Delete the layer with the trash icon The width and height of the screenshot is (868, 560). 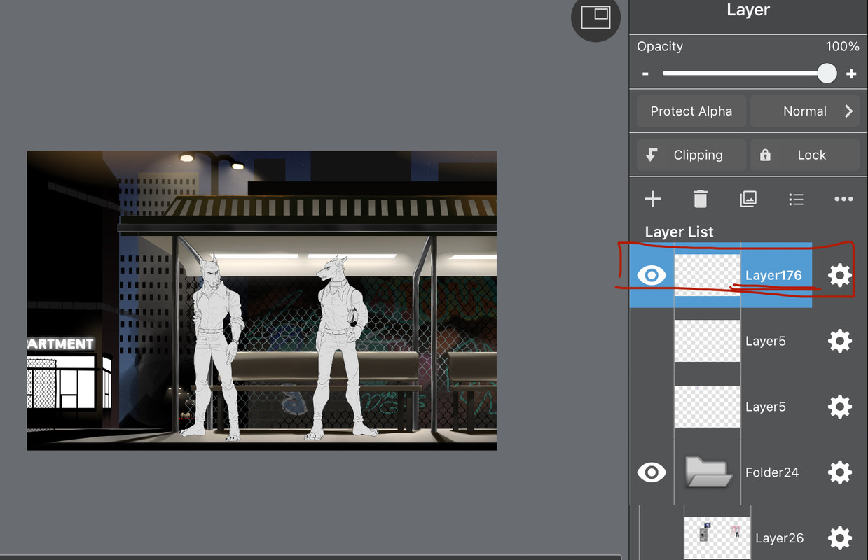click(700, 199)
